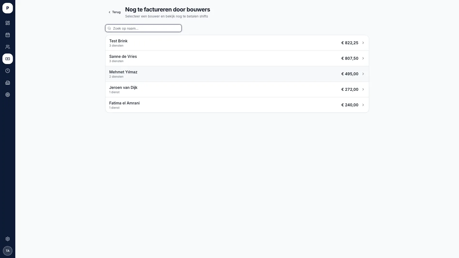Select the name Test Brink

[118, 41]
